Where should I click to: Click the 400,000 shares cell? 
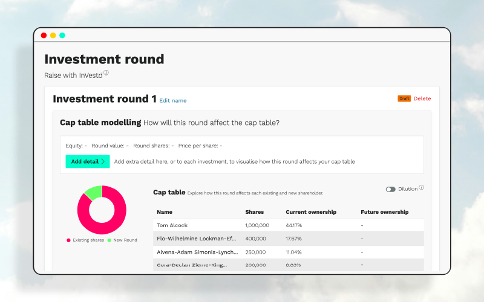pyautogui.click(x=255, y=239)
